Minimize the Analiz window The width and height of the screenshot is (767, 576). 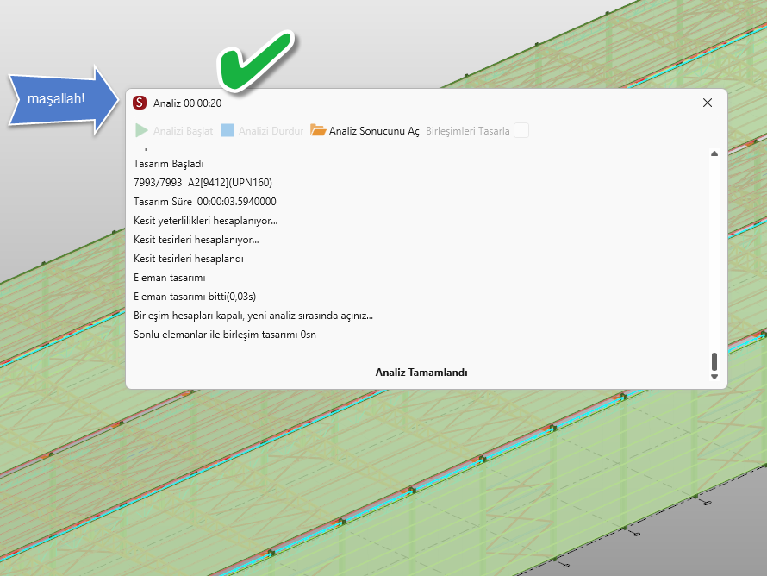pos(668,103)
